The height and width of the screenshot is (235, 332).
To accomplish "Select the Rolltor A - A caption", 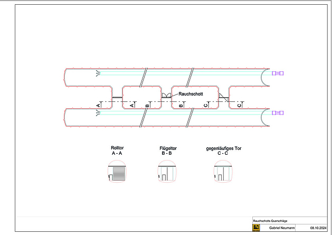I will coord(117,151).
